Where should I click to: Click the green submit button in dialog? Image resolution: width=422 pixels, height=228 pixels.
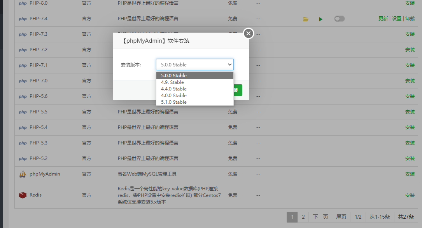coord(238,90)
